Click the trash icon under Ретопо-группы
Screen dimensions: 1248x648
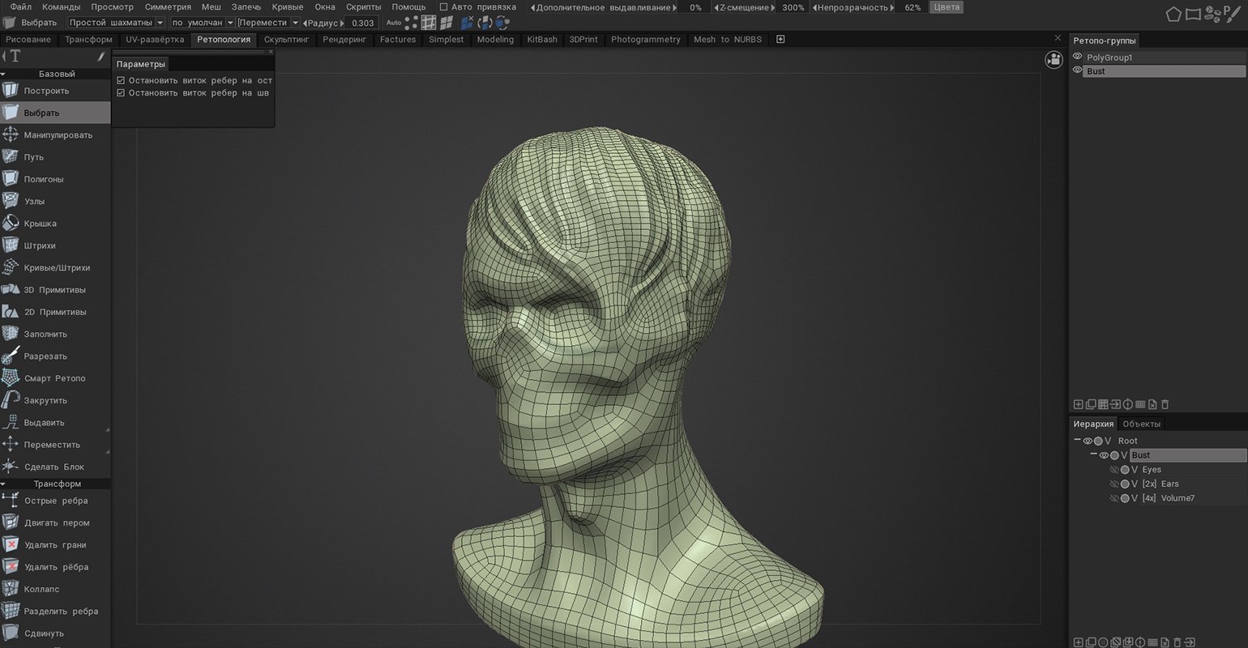1165,404
